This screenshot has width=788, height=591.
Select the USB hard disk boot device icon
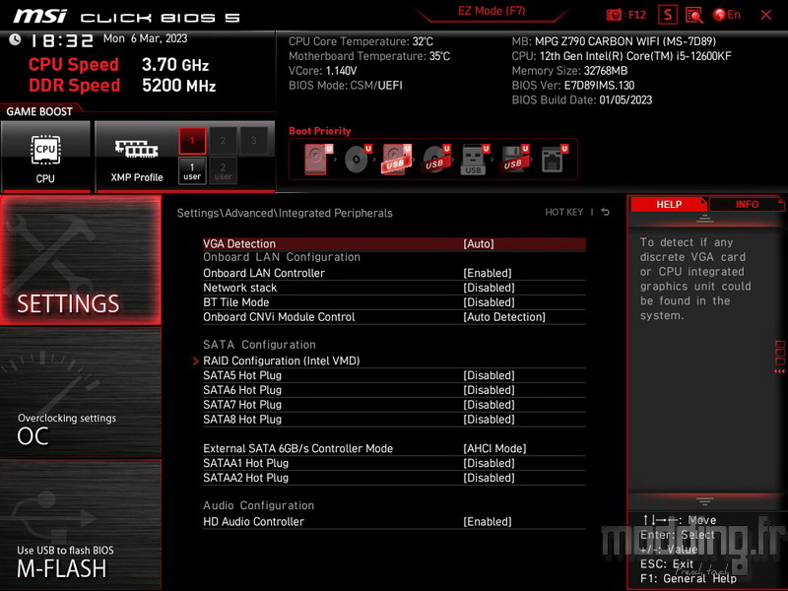pyautogui.click(x=397, y=160)
